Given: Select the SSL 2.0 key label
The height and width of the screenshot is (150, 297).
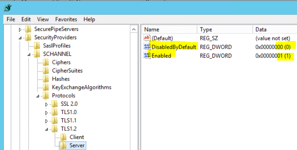Looking at the screenshot, I should click(69, 104).
